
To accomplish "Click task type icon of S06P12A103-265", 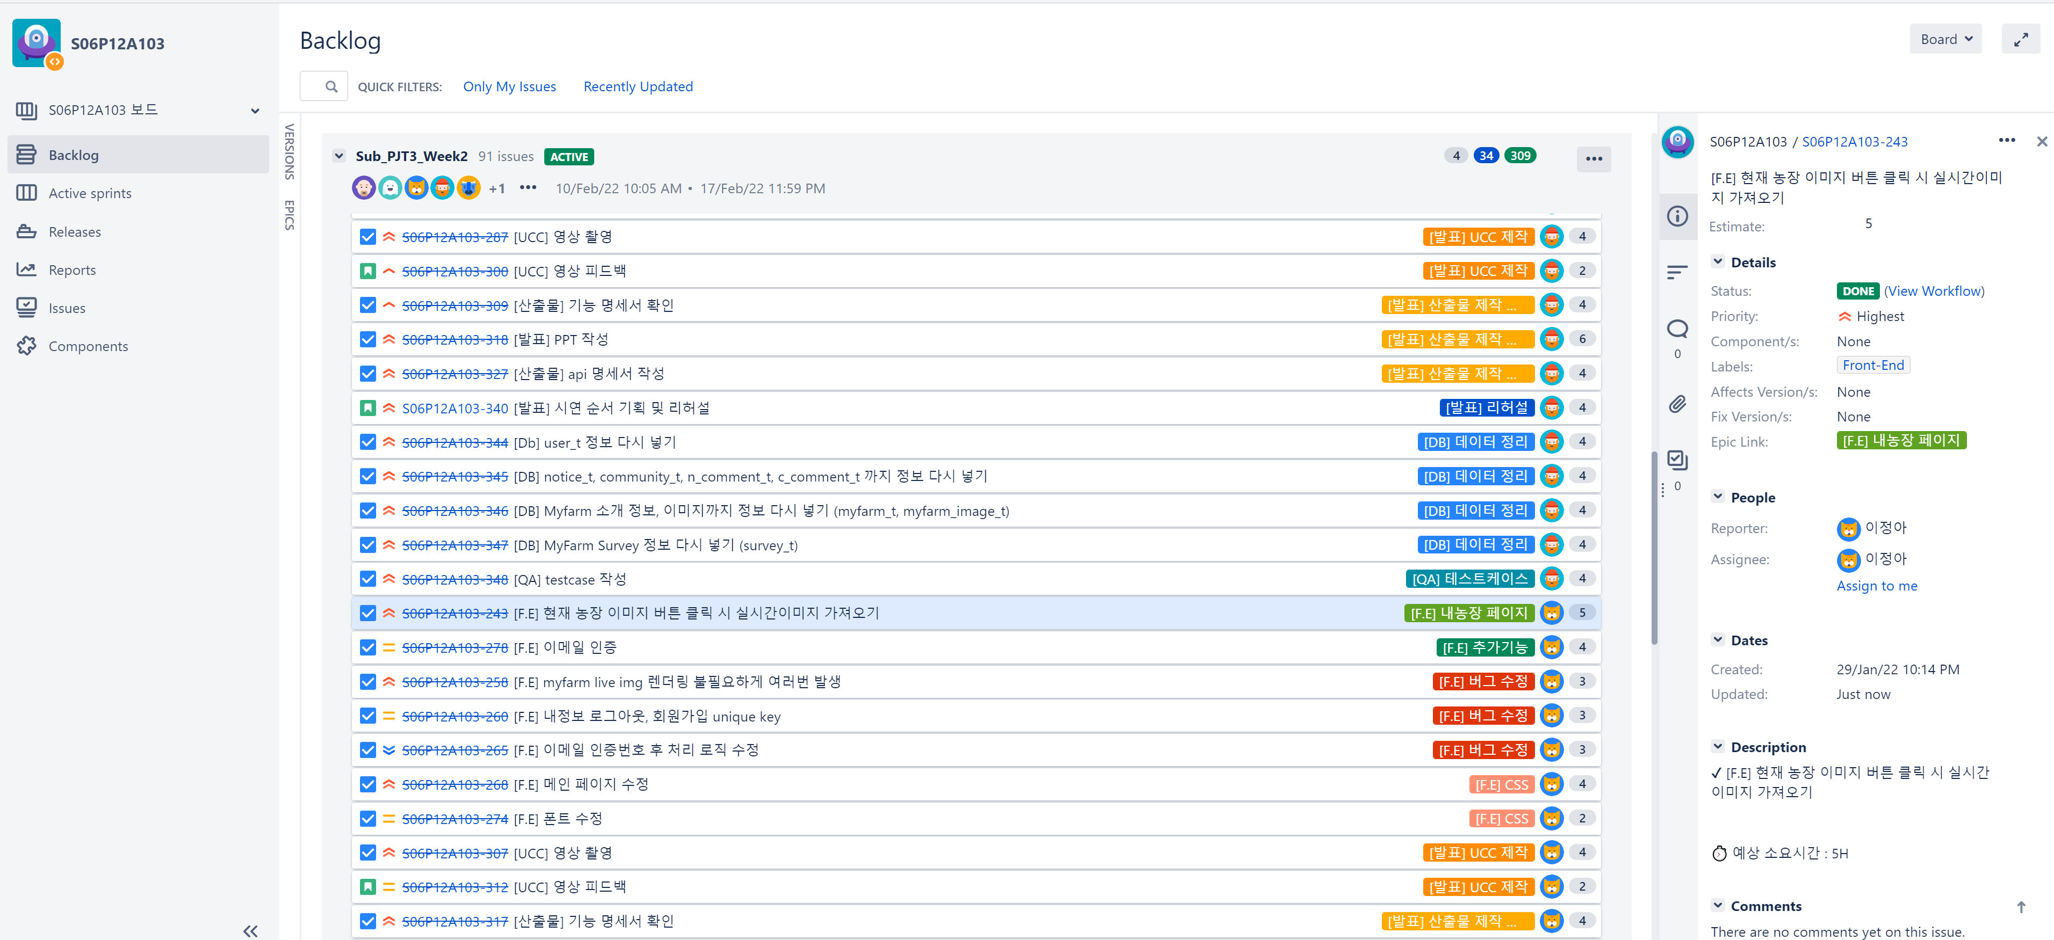I will pyautogui.click(x=367, y=750).
